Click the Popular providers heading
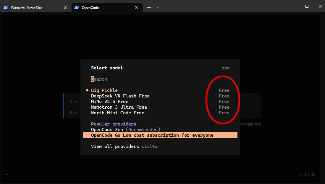Viewport: 325px width, 184px height. [114, 124]
